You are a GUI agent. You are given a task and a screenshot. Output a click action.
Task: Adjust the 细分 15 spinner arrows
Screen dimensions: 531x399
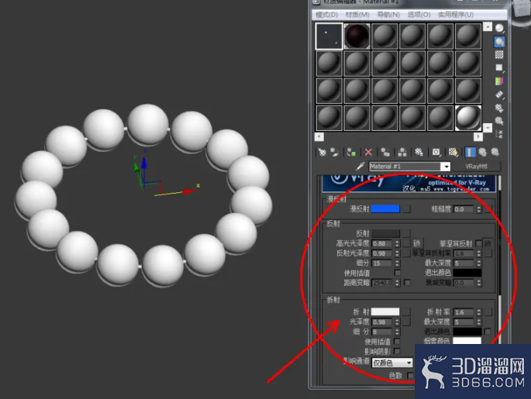pyautogui.click(x=397, y=263)
